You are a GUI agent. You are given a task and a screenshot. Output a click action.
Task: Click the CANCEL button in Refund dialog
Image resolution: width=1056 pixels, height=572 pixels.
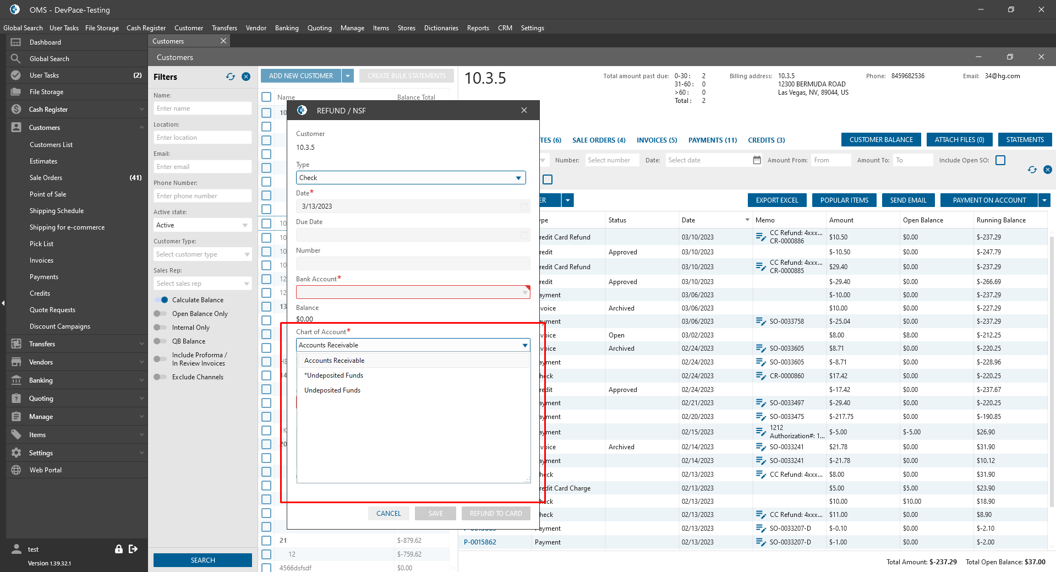389,514
